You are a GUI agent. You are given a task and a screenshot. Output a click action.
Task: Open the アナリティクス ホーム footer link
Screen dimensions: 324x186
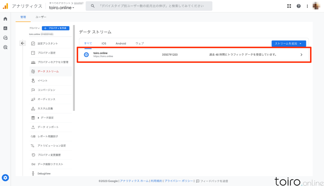134,181
